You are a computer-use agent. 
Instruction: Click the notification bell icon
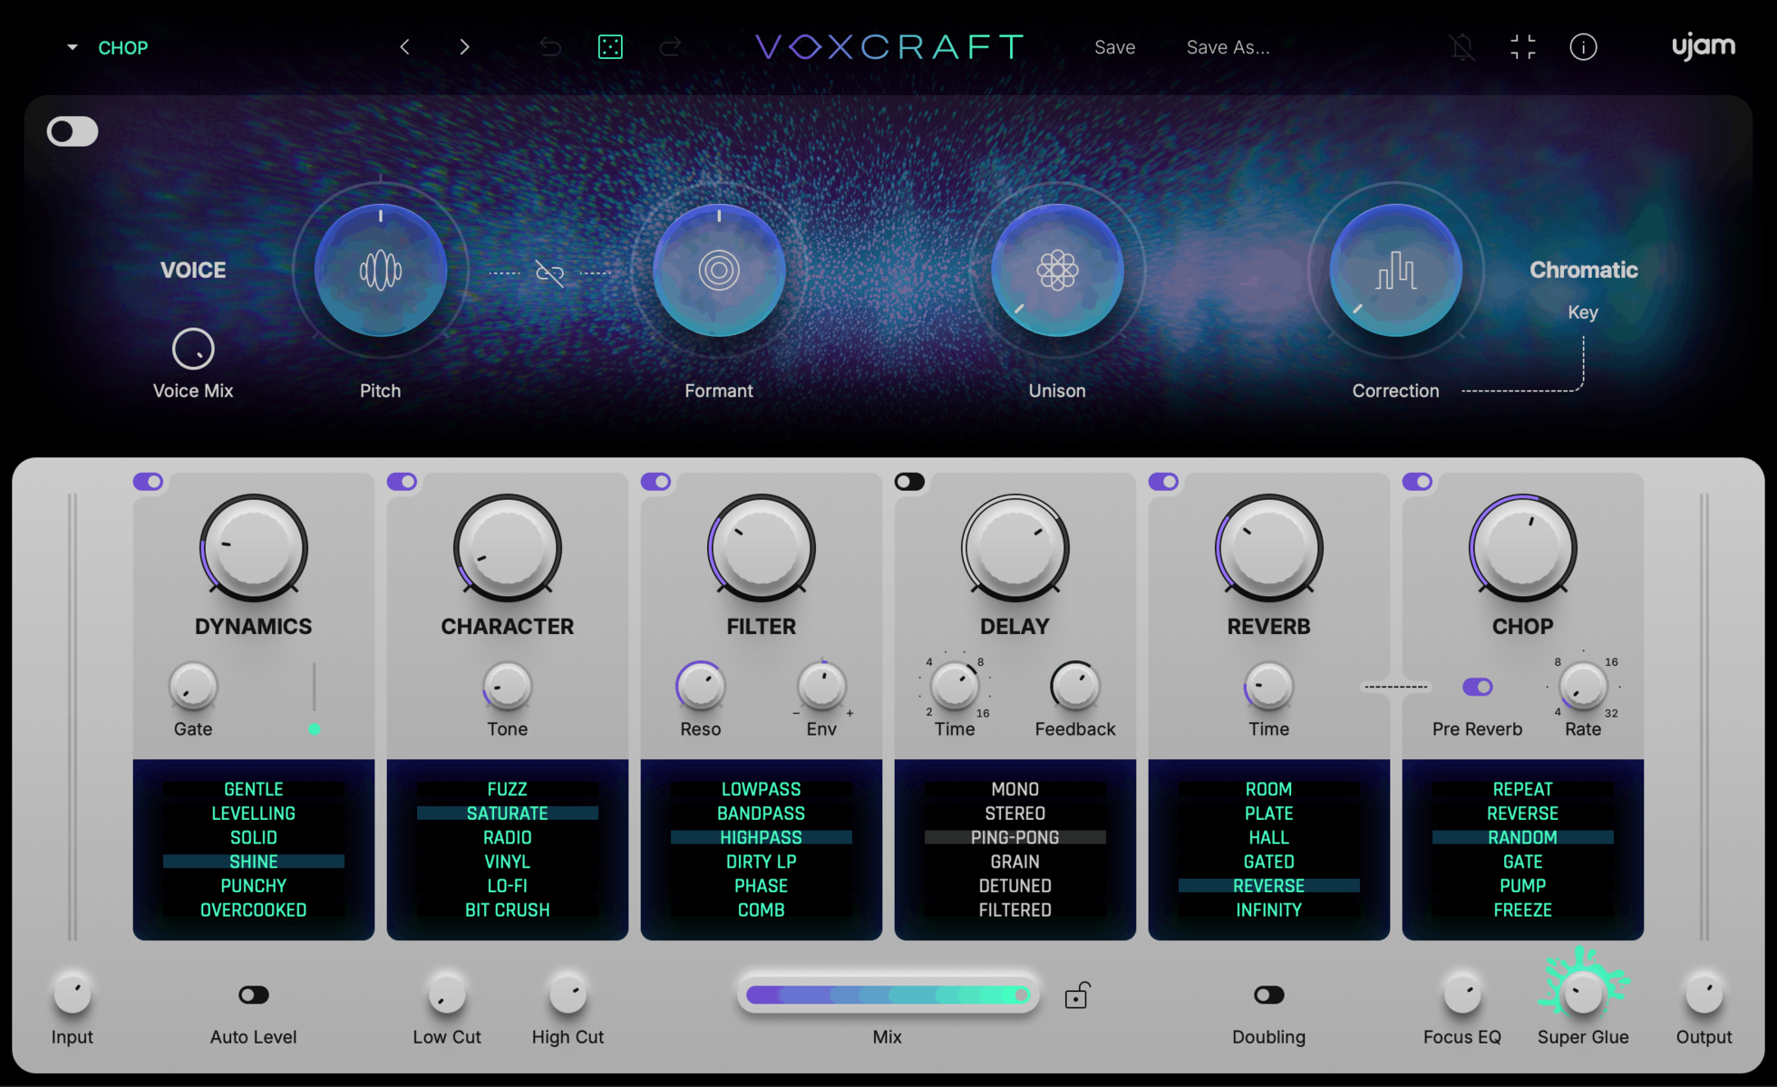pyautogui.click(x=1462, y=46)
